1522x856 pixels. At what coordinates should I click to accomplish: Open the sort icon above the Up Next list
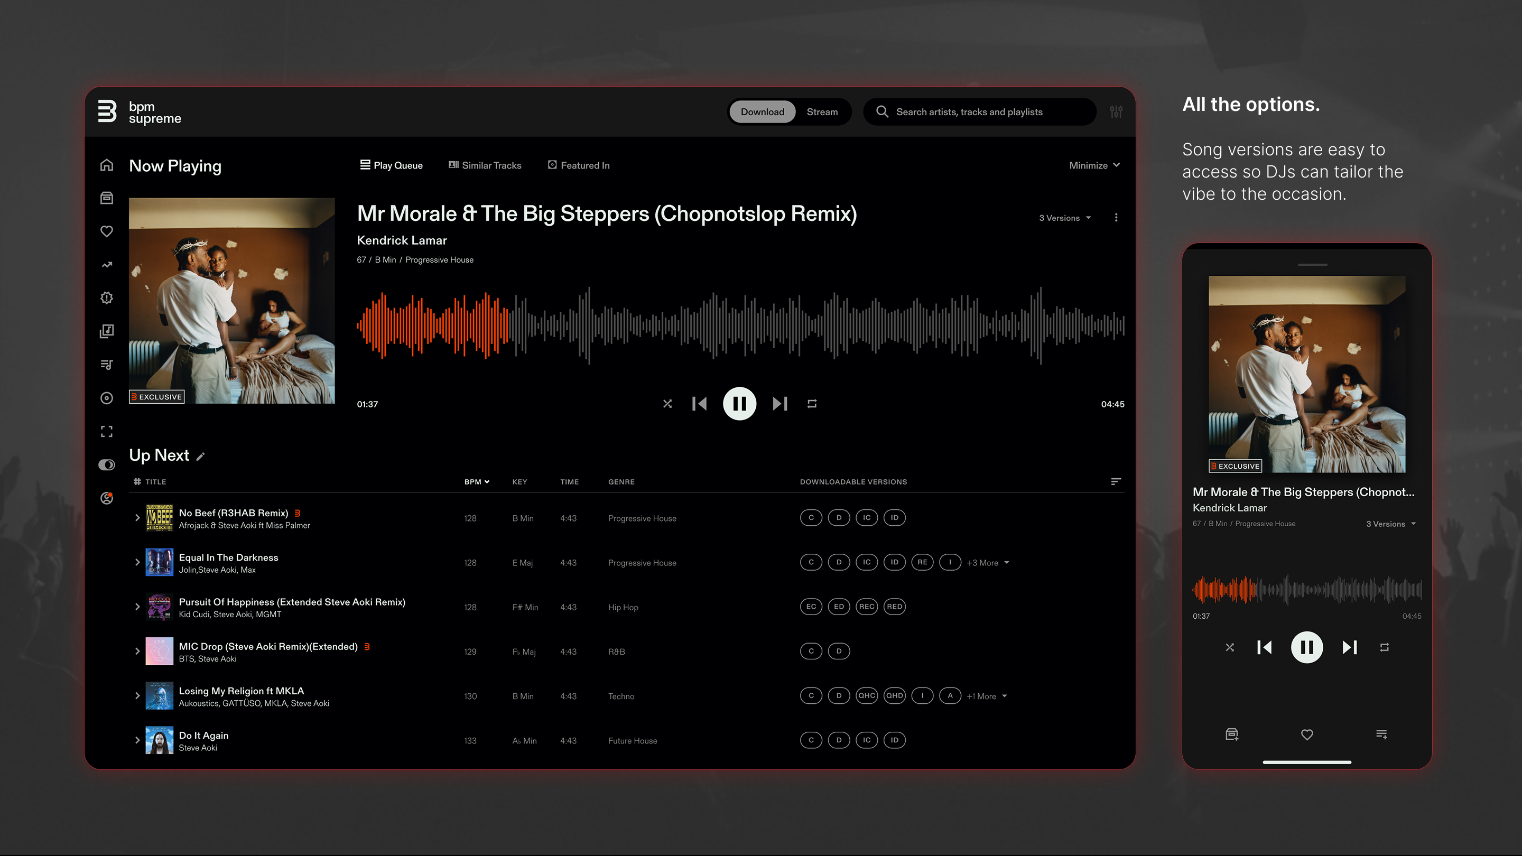(1116, 481)
